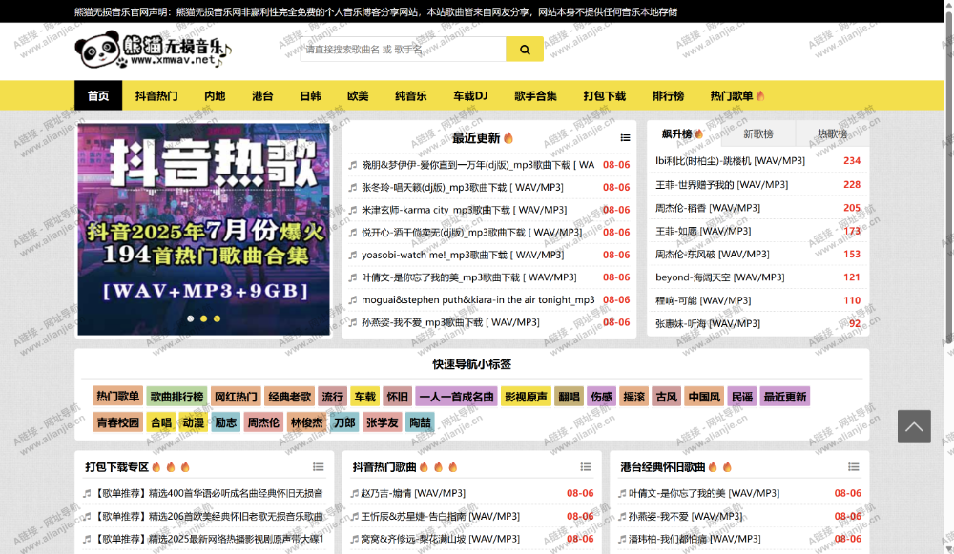Switch to the 新歌榜 tab
The height and width of the screenshot is (554, 954).
point(758,133)
